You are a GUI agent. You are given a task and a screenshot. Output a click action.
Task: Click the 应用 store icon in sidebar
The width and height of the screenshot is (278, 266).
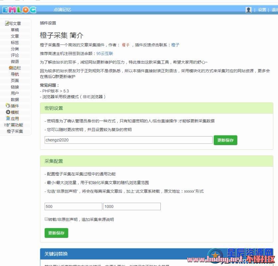8,119
